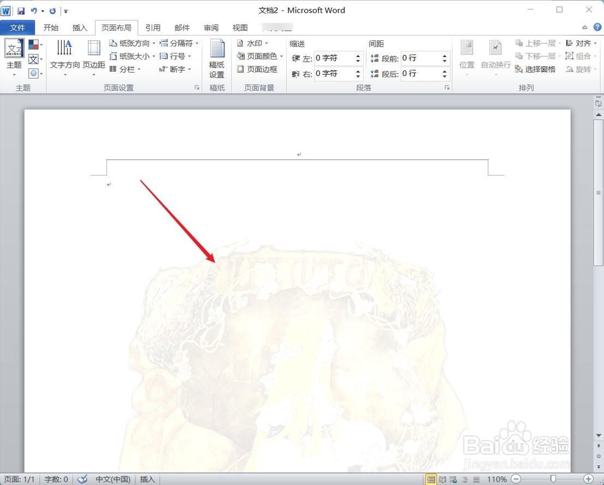Open the 行号 line numbers dropdown
The width and height of the screenshot is (604, 485).
(175, 56)
